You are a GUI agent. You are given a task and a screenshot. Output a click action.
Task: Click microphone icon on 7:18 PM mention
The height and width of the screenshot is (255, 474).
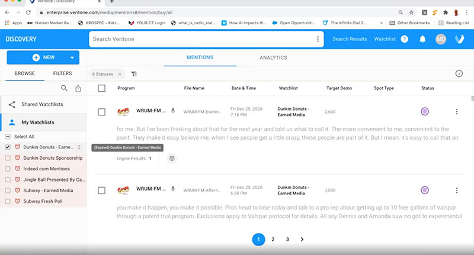pyautogui.click(x=173, y=111)
